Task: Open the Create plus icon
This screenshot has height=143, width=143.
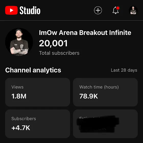Action: [x=98, y=10]
